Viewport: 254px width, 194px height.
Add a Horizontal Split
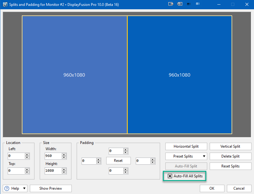pyautogui.click(x=186, y=146)
